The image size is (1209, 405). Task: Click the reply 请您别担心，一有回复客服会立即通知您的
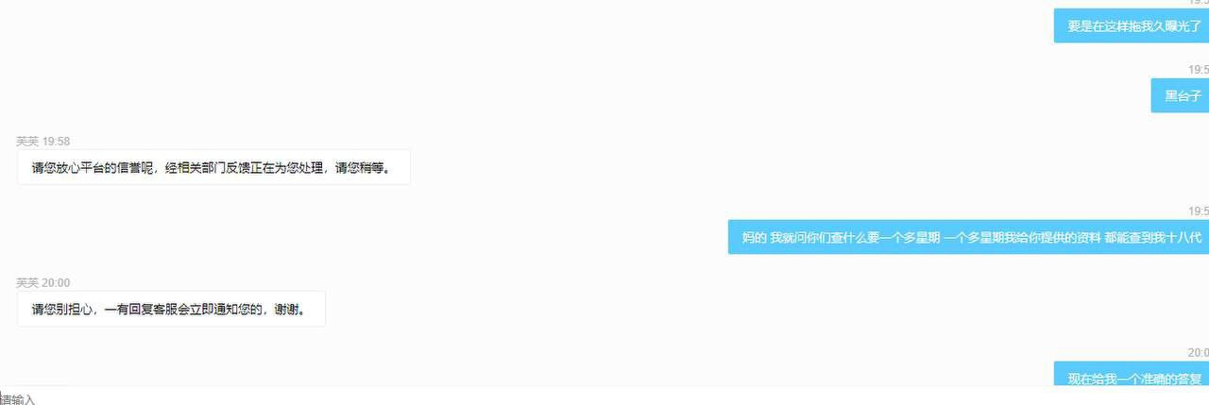point(171,309)
